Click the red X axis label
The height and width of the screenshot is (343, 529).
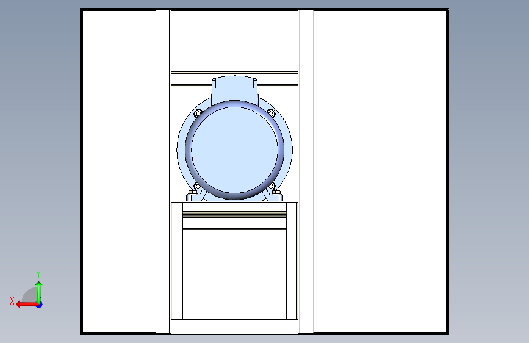(12, 301)
